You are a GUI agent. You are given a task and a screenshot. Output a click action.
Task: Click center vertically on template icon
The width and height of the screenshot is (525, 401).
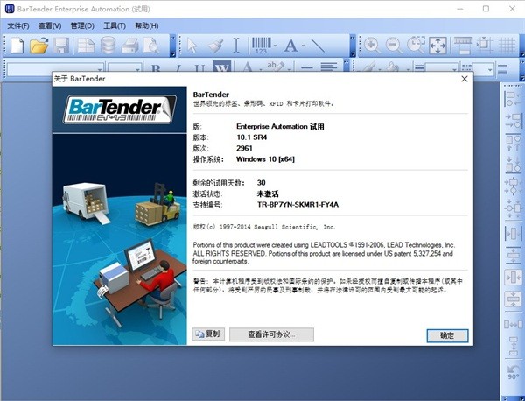tap(514, 299)
